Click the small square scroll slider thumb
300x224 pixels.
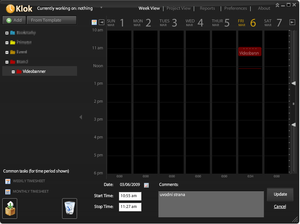coord(294,104)
